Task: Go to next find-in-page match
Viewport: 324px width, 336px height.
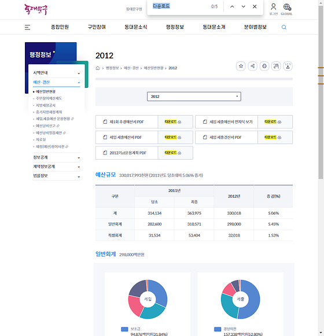Action: (244, 6)
